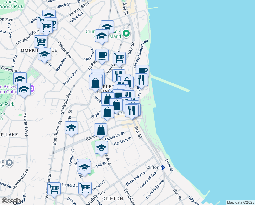Click the Map data ©2025 attribution
Image resolution: width=255 pixels, height=205 pixels.
240,202
